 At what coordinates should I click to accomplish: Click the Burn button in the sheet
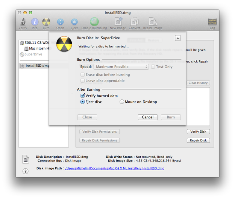pos(171,117)
